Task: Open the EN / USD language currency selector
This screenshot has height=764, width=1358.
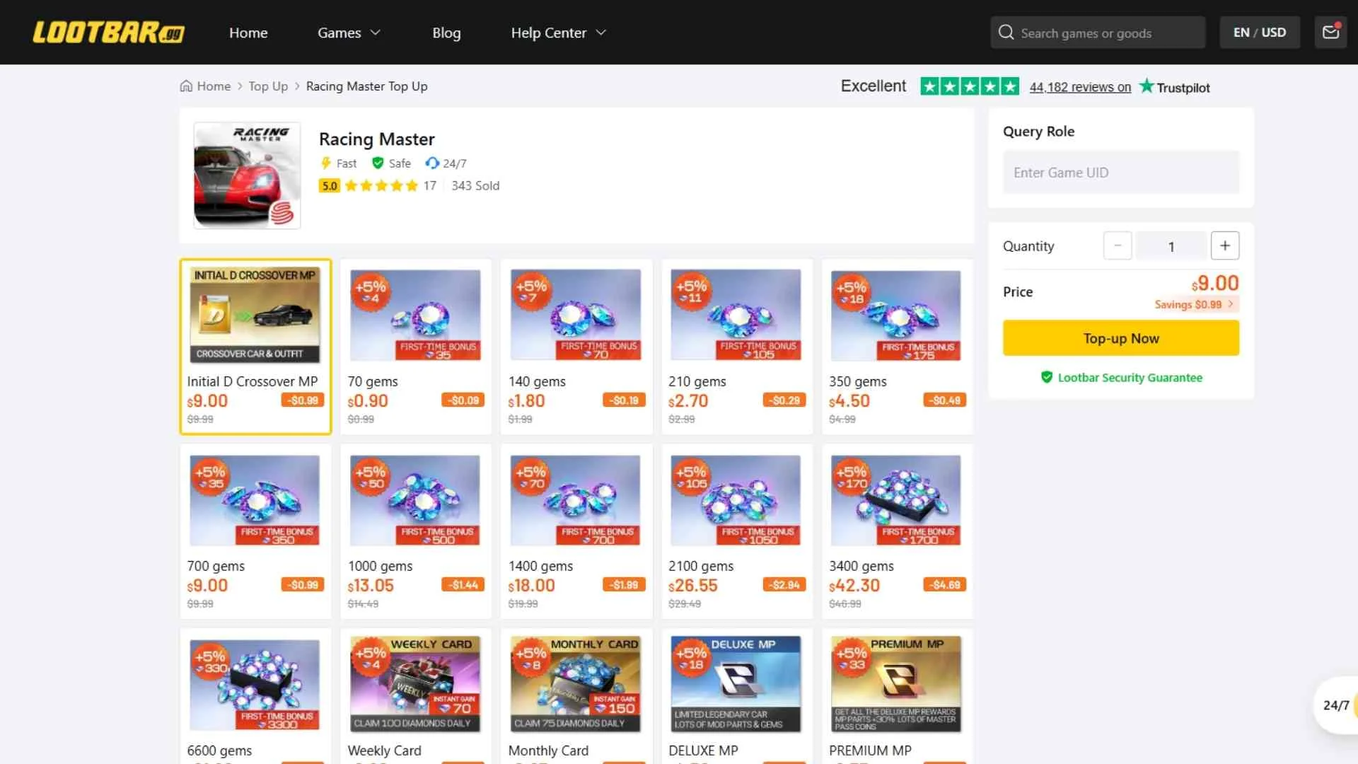Action: coord(1260,33)
